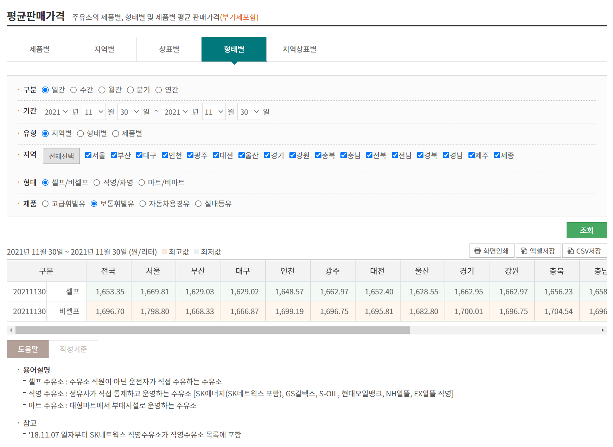Viewport: 613px width, 447px height.
Task: Toggle the 제주 region checkbox
Action: coord(472,155)
